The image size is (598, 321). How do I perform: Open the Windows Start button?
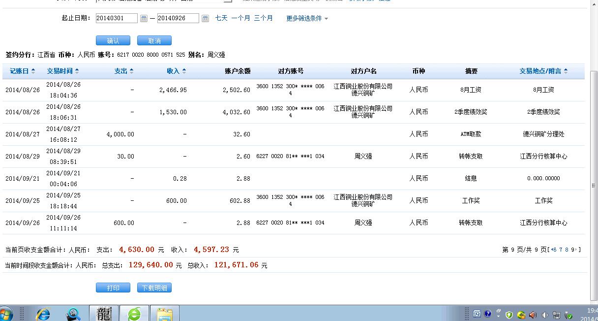coord(6,314)
